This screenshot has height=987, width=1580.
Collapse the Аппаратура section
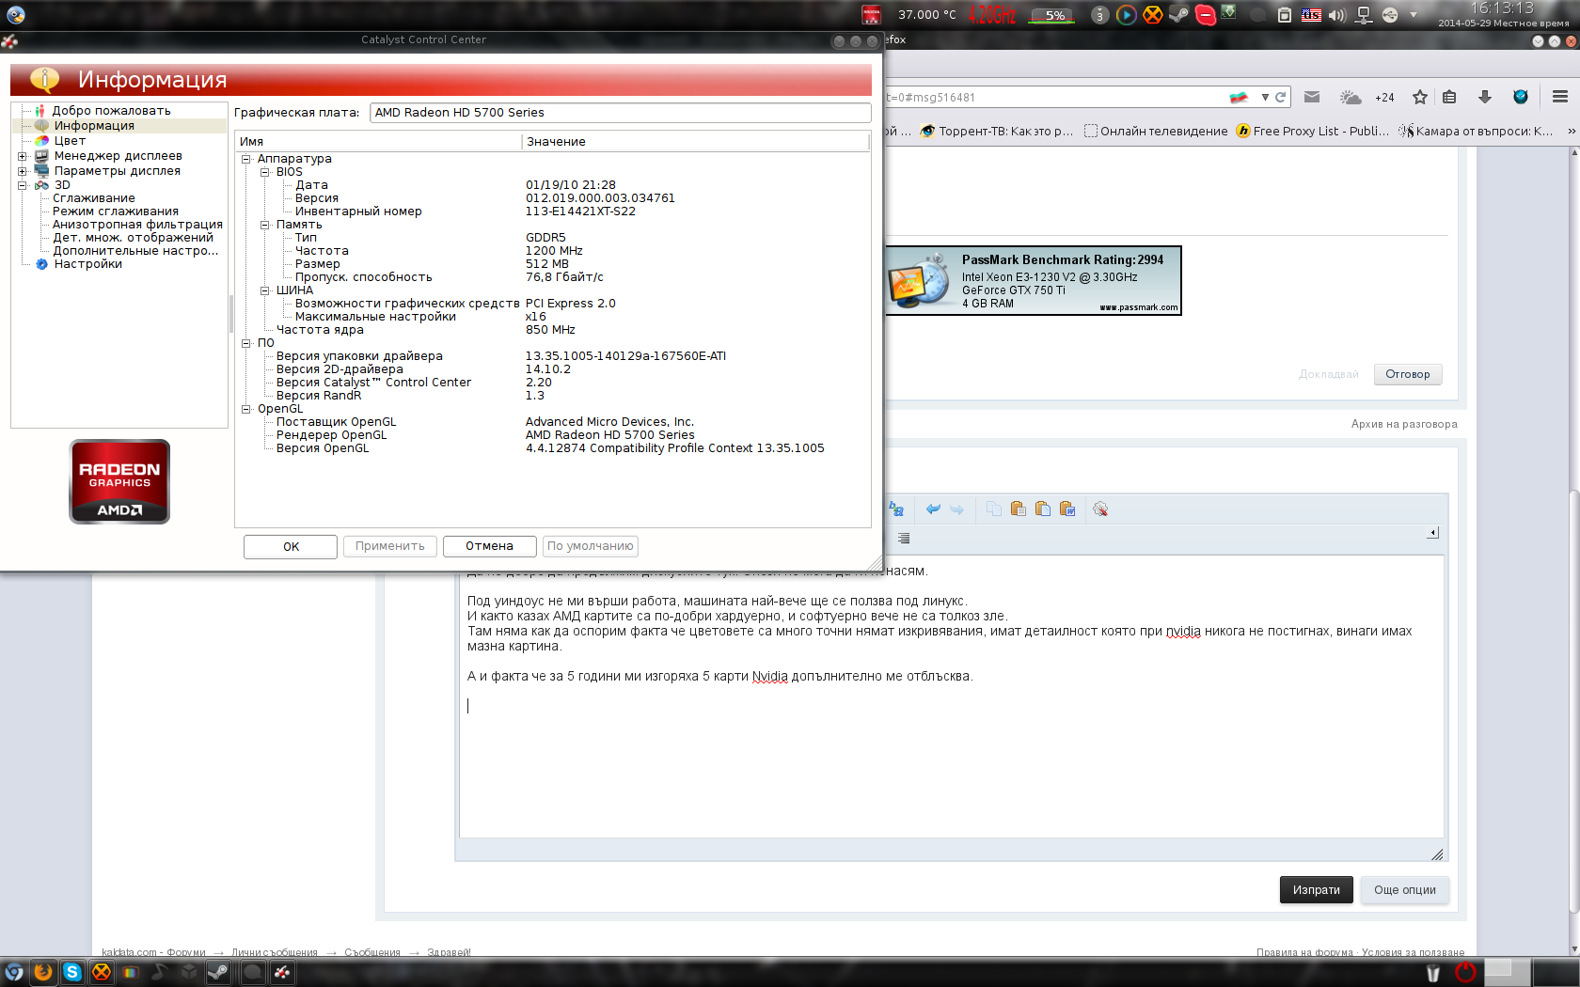pos(246,159)
